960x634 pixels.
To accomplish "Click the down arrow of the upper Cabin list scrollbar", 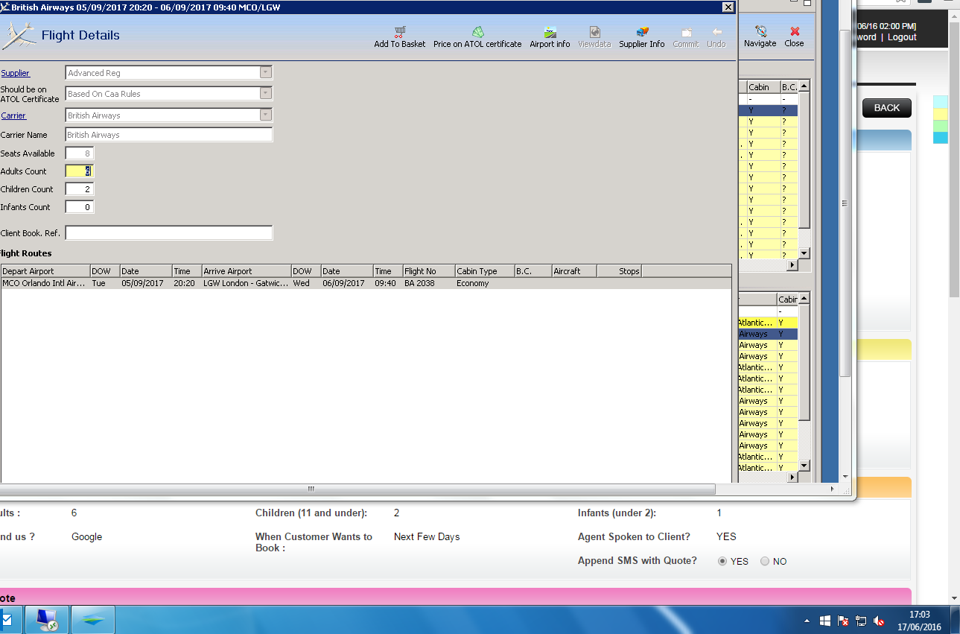I will (804, 254).
